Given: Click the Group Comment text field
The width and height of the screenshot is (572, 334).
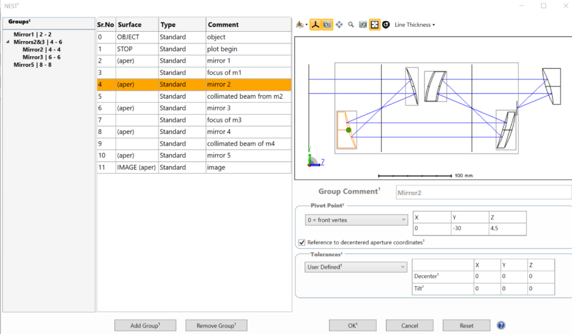Looking at the screenshot, I should (x=483, y=192).
